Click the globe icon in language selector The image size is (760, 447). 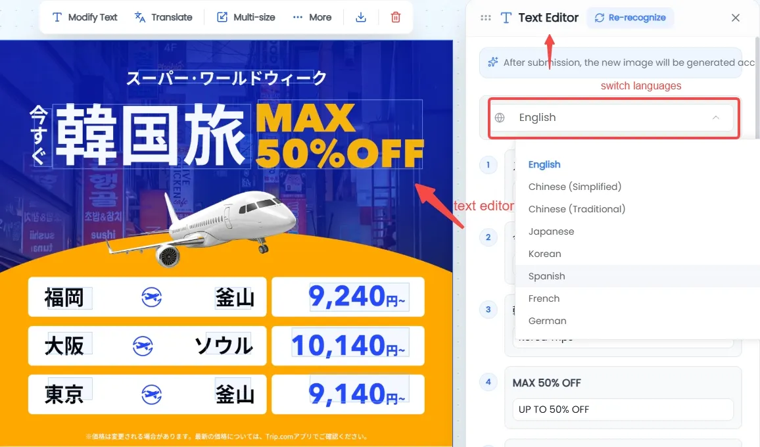(500, 118)
